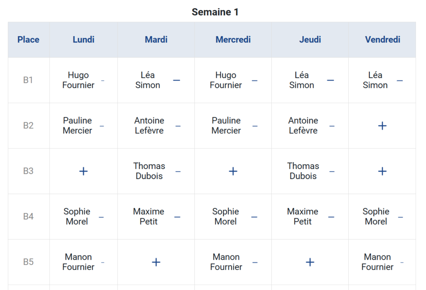The image size is (426, 290).
Task: Add a person to B2 Vendredi
Action: 382,126
